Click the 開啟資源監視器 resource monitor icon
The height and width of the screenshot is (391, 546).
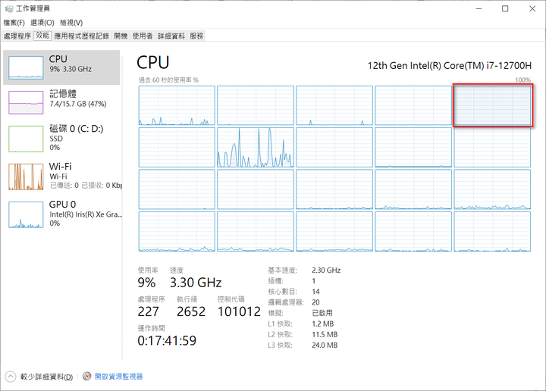pyautogui.click(x=87, y=376)
